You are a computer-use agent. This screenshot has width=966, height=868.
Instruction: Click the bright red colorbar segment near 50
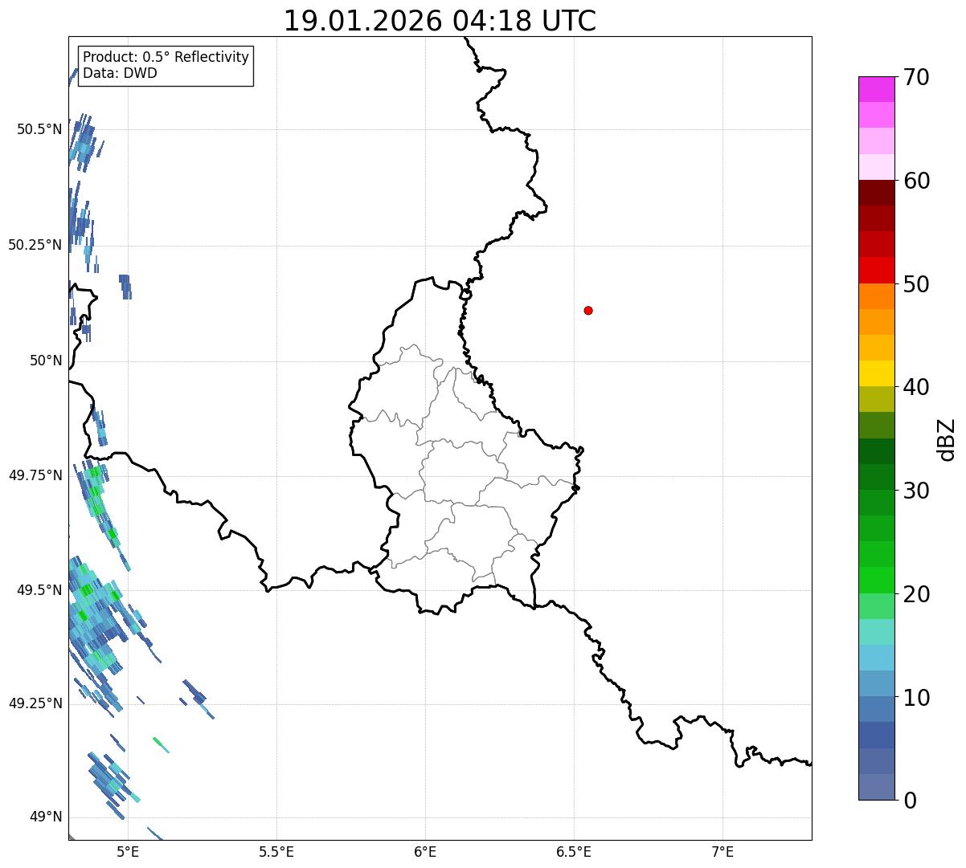click(876, 270)
